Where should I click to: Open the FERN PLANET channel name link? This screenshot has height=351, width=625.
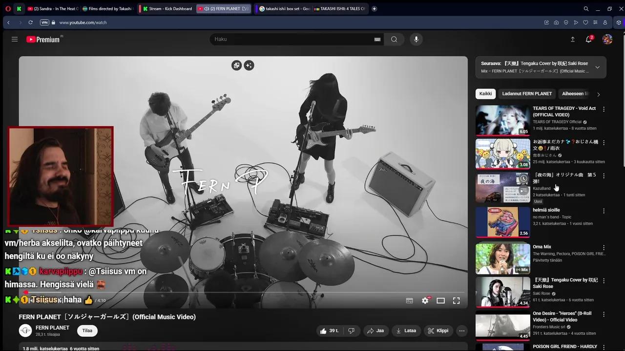[x=52, y=328]
